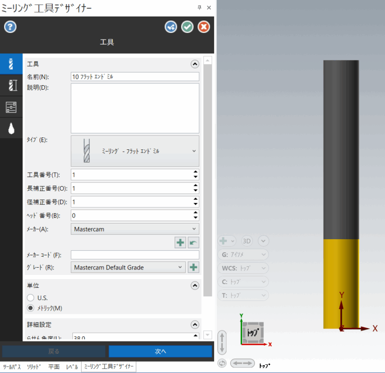Click the orange X cancel icon
The image size is (385, 373).
click(x=203, y=27)
